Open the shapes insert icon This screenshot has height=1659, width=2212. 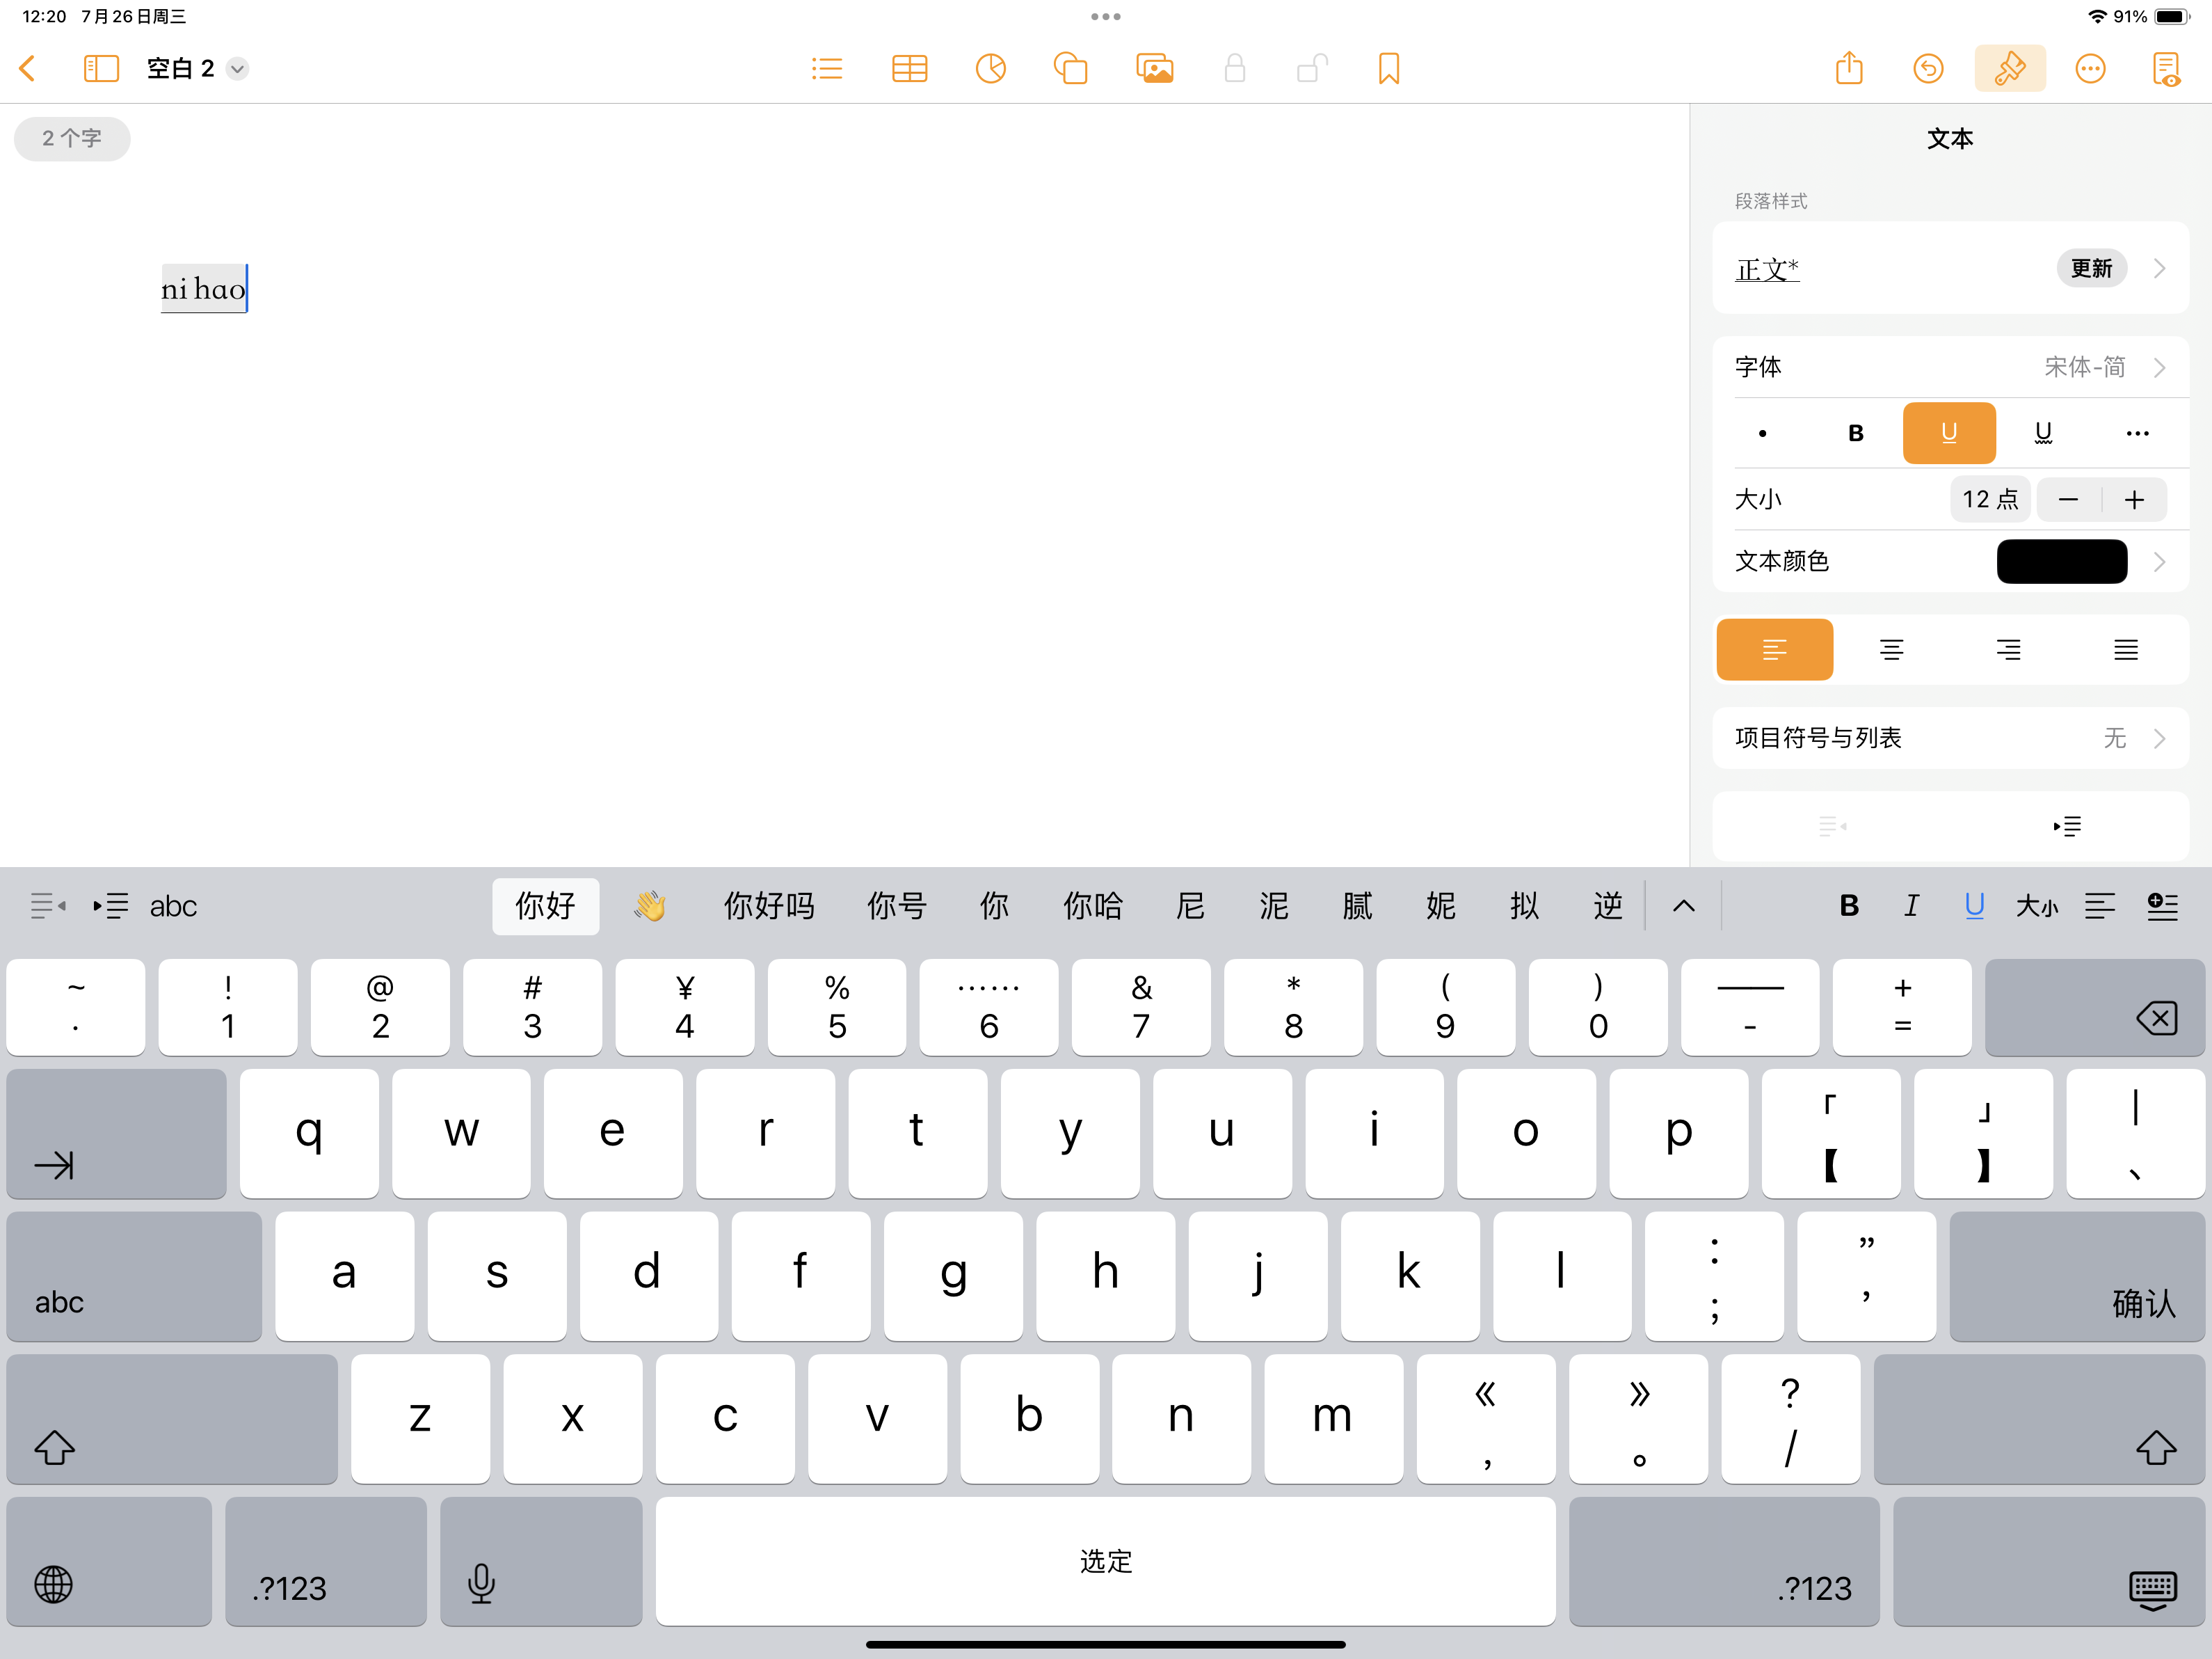click(x=1070, y=69)
